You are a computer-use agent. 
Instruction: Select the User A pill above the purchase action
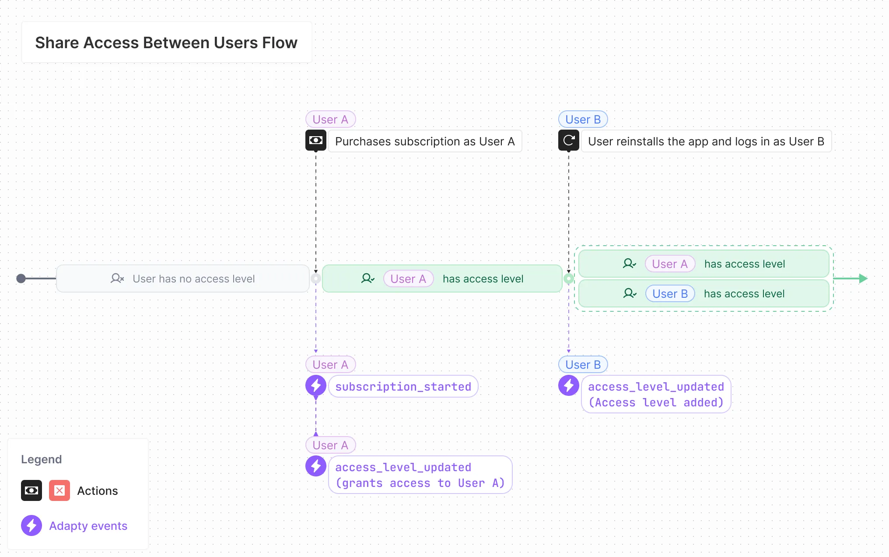(330, 119)
